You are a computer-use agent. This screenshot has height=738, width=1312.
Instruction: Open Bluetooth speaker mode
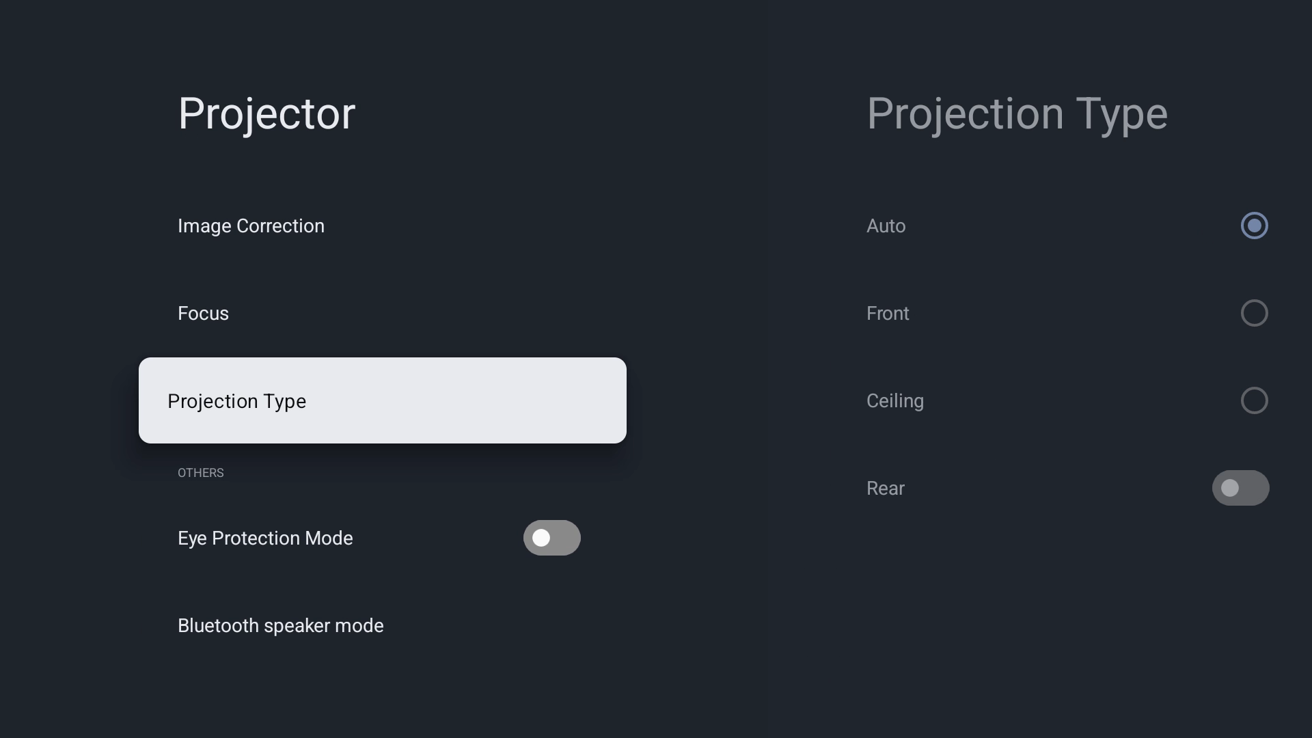pos(280,626)
